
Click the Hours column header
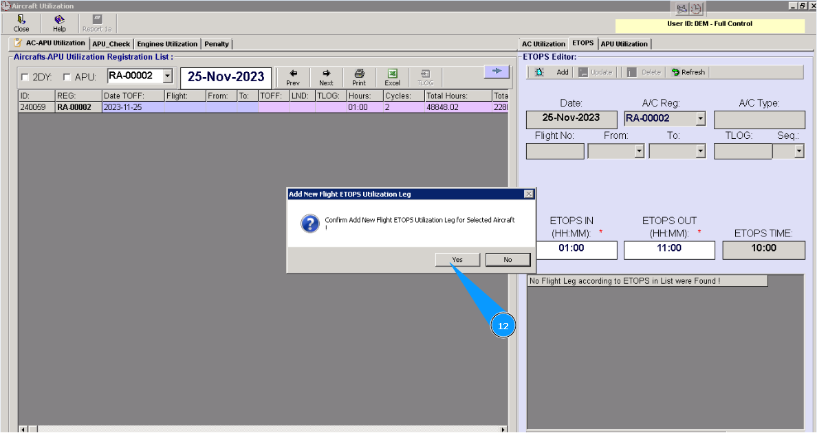[364, 96]
